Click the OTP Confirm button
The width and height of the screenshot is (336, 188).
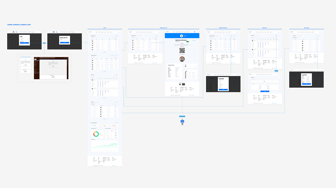click(64, 42)
